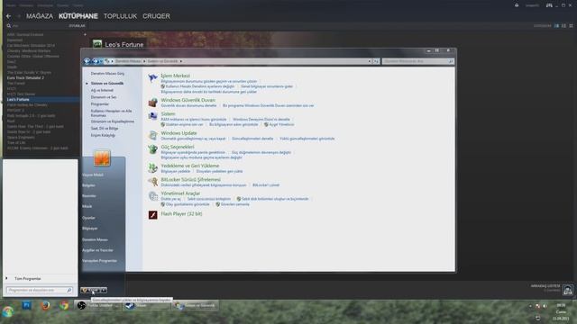Click the volume icon in system tray
This screenshot has height=324, width=577.
click(545, 306)
